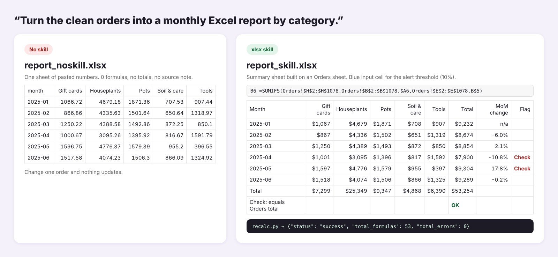The width and height of the screenshot is (558, 257).
Task: Click the 'Check' flag for 2025-04
Action: pos(522,157)
